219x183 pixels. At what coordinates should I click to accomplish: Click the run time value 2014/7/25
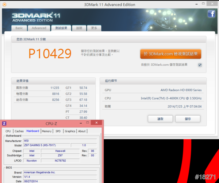click(x=184, y=106)
